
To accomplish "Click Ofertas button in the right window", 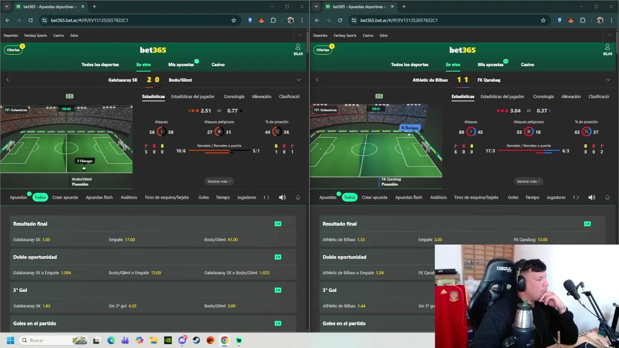I will click(x=323, y=50).
